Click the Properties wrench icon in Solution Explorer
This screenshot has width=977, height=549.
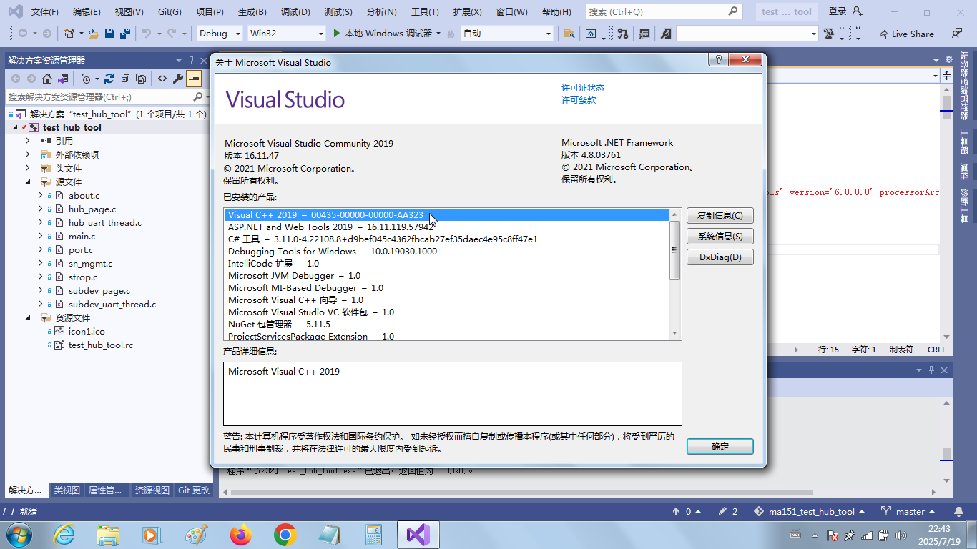pos(178,79)
